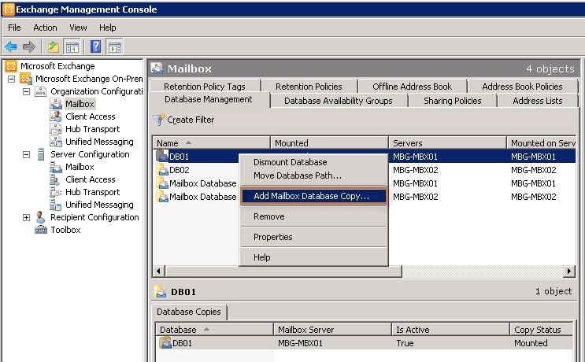Switch to the Sharing Policies tab
Viewport: 585px width, 362px height.
click(x=452, y=101)
